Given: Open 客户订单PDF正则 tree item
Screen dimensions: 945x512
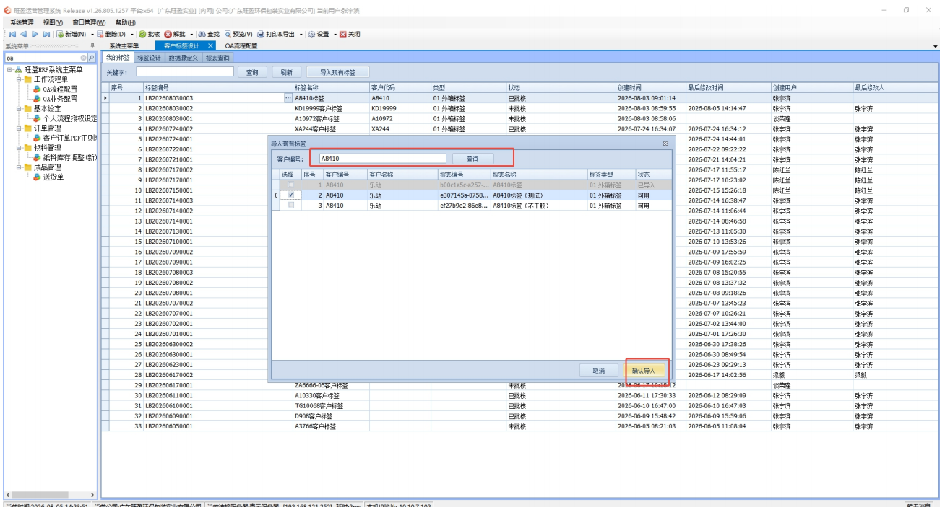Looking at the screenshot, I should [x=65, y=138].
